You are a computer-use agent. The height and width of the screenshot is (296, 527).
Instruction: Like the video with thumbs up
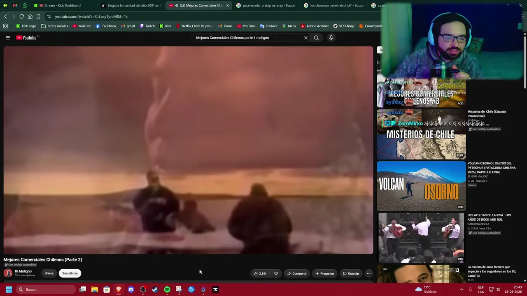[x=260, y=273]
